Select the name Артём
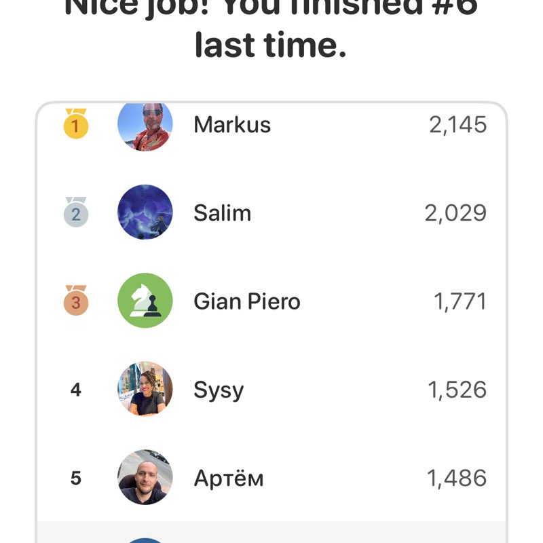The height and width of the screenshot is (543, 543). (229, 478)
